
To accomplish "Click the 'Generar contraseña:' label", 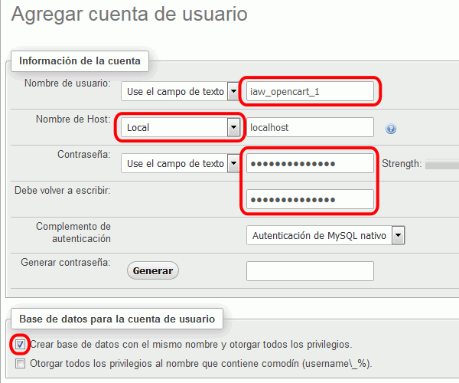I will [66, 263].
